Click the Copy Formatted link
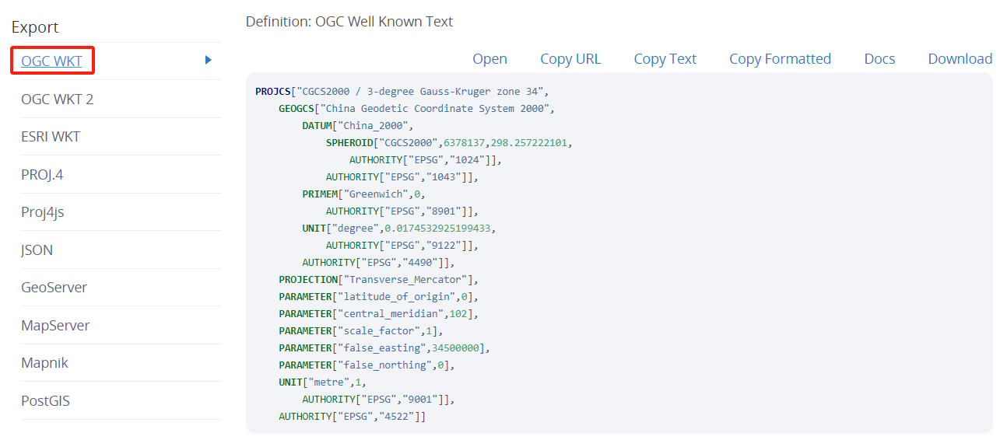The image size is (1007, 447). pyautogui.click(x=780, y=59)
